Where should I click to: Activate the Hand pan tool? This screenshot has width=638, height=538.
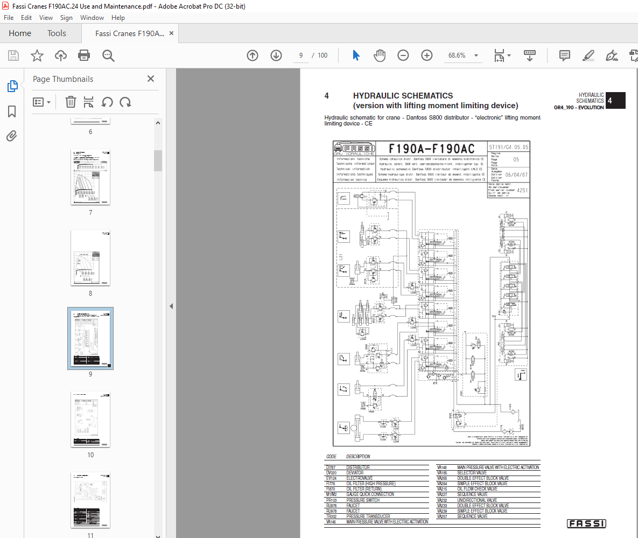pyautogui.click(x=379, y=55)
